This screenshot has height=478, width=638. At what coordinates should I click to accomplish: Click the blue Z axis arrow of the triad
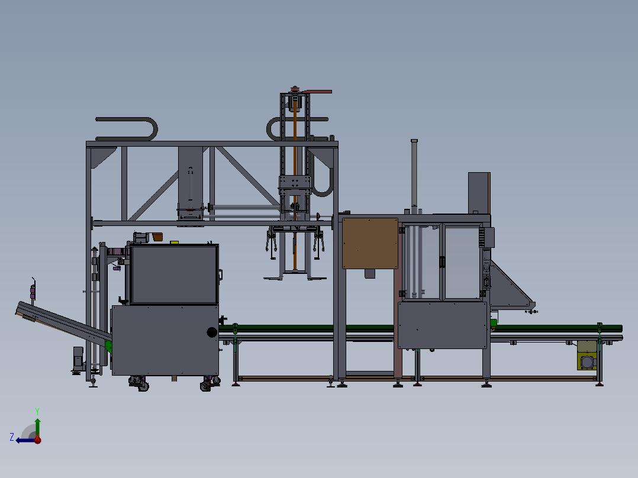click(24, 440)
